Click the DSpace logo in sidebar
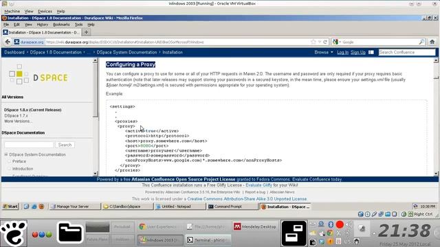This screenshot has width=440, height=247. (x=38, y=75)
